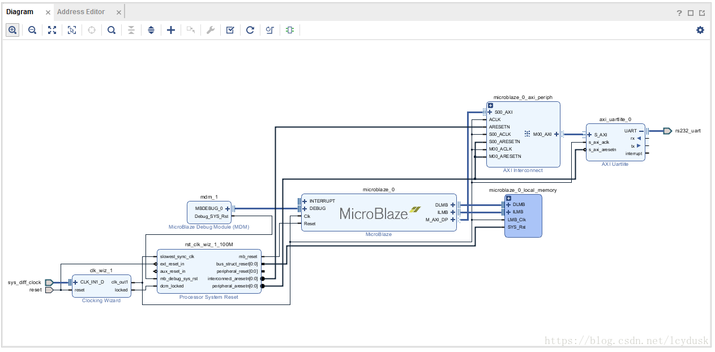Expand CLK_IN1_D interface on clk_wiz_1
The width and height of the screenshot is (715, 352).
76,282
